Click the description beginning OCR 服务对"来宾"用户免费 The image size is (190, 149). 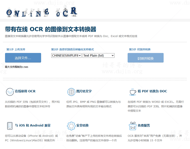pos(155,138)
